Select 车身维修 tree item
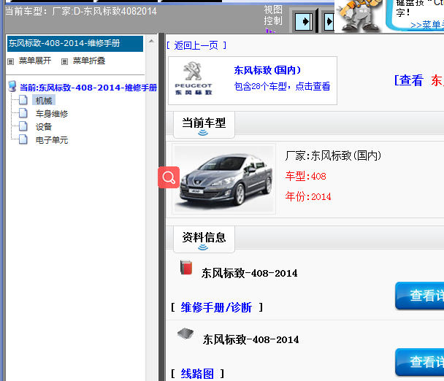Viewport: 444px width, 381px height. click(52, 114)
